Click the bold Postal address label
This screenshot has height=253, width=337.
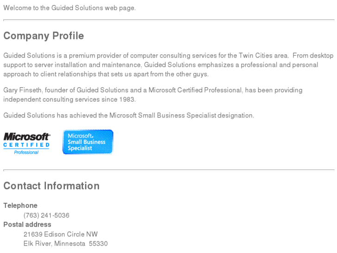point(27,225)
